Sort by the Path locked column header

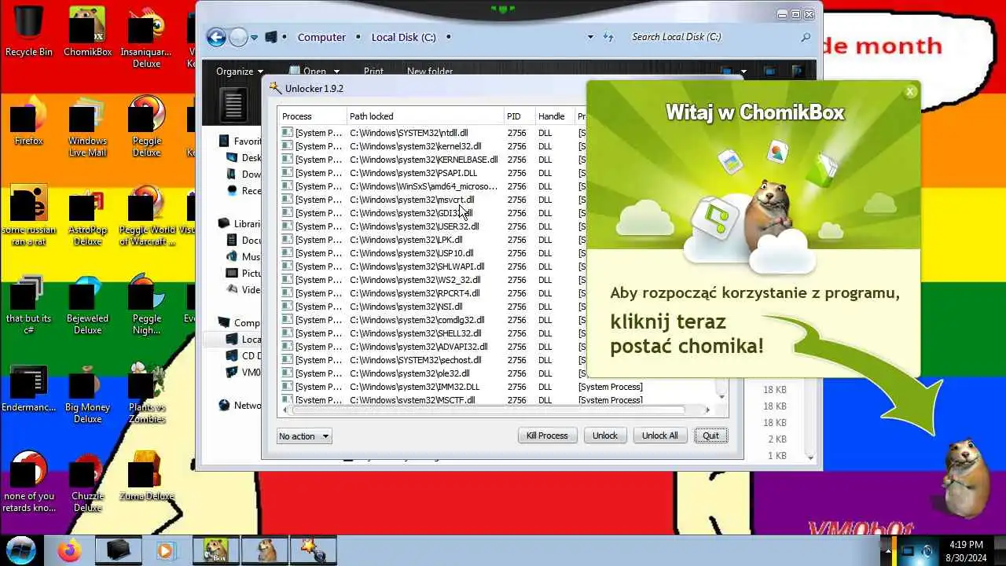pyautogui.click(x=424, y=116)
